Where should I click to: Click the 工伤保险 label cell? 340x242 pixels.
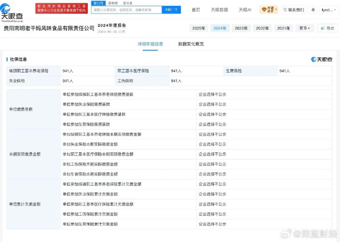pyautogui.click(x=142, y=81)
